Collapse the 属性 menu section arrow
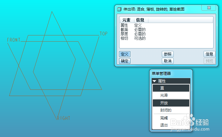This screenshot has width=222, height=137. click(154, 81)
